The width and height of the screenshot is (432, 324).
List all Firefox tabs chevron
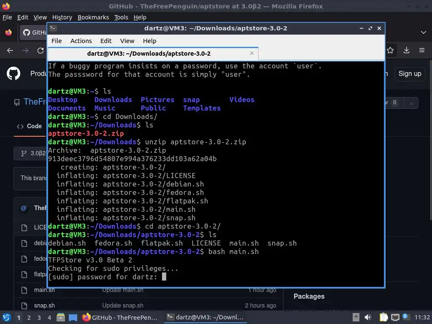pyautogui.click(x=424, y=32)
